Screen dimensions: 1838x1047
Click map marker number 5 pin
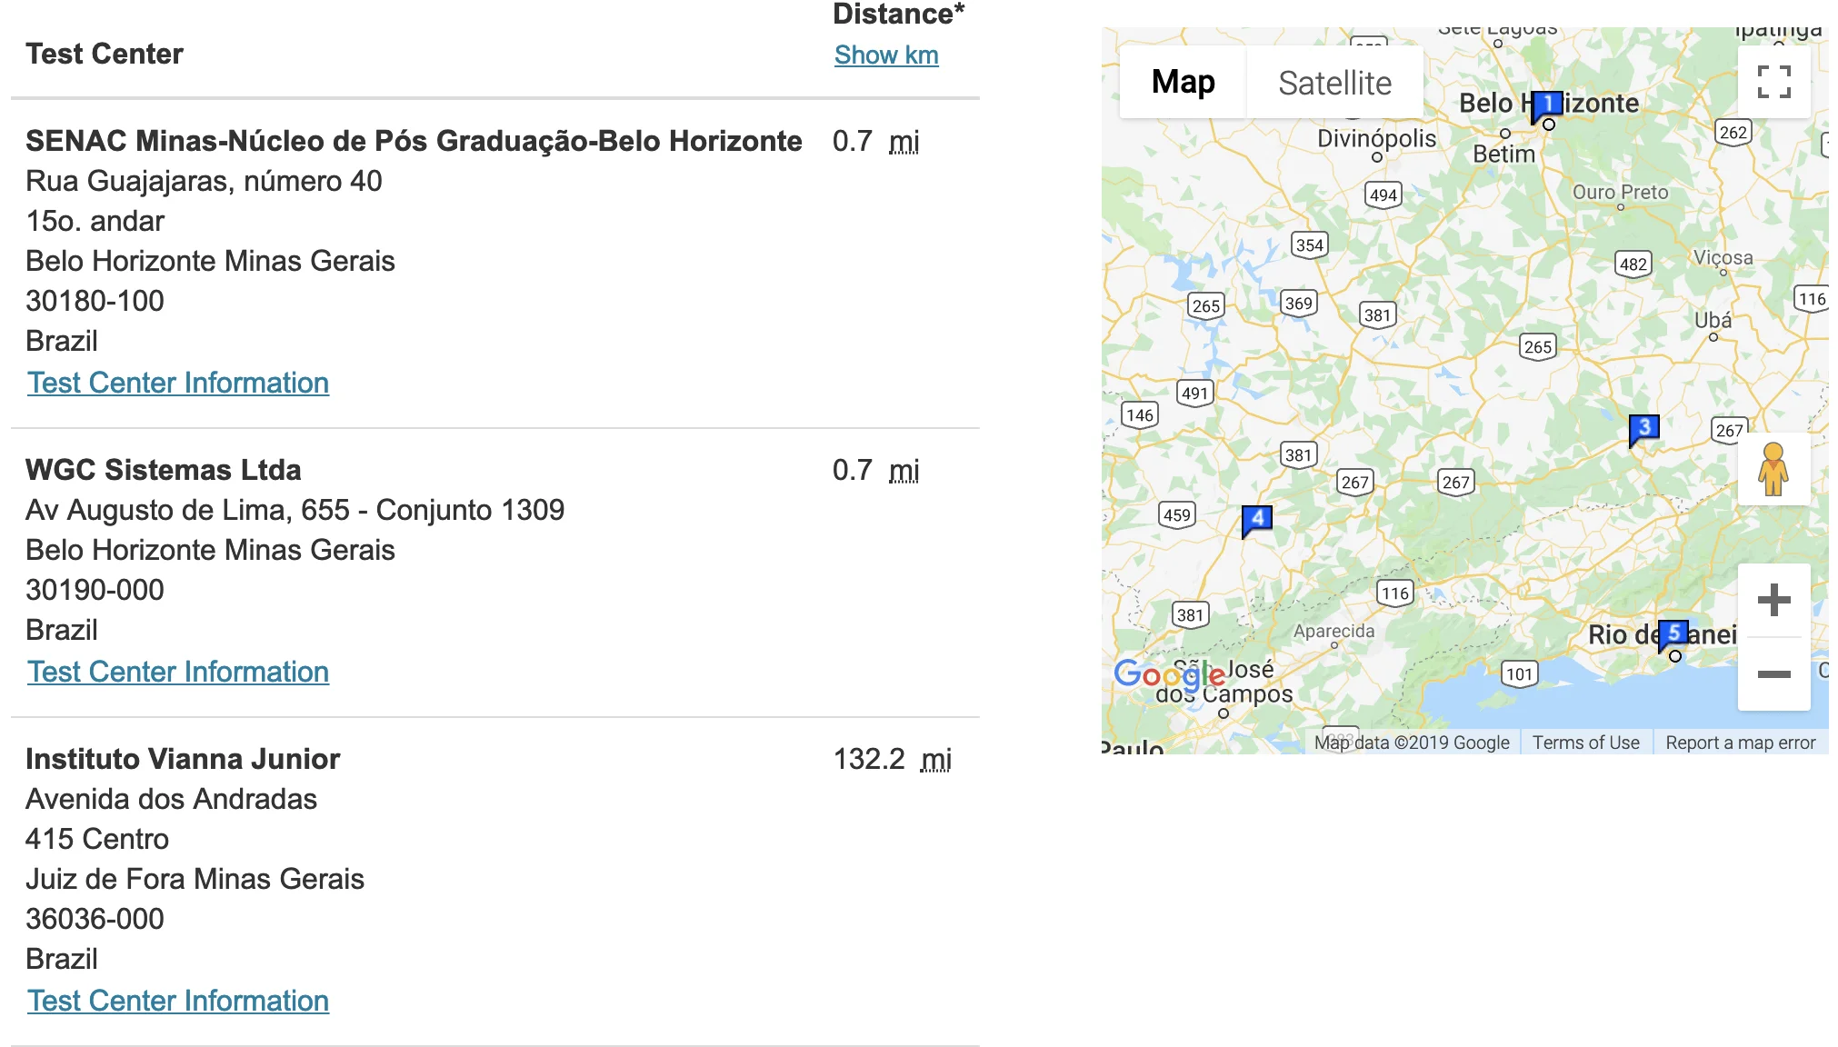(1673, 633)
